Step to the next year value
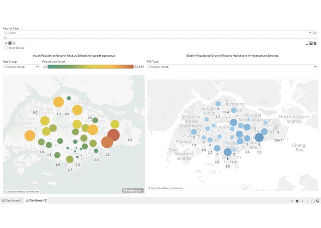The image size is (321, 228). 315,33
